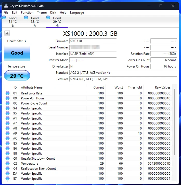Image resolution: width=181 pixels, height=185 pixels.
Task: Click the status orb in attribute A9 row
Action: [7, 133]
